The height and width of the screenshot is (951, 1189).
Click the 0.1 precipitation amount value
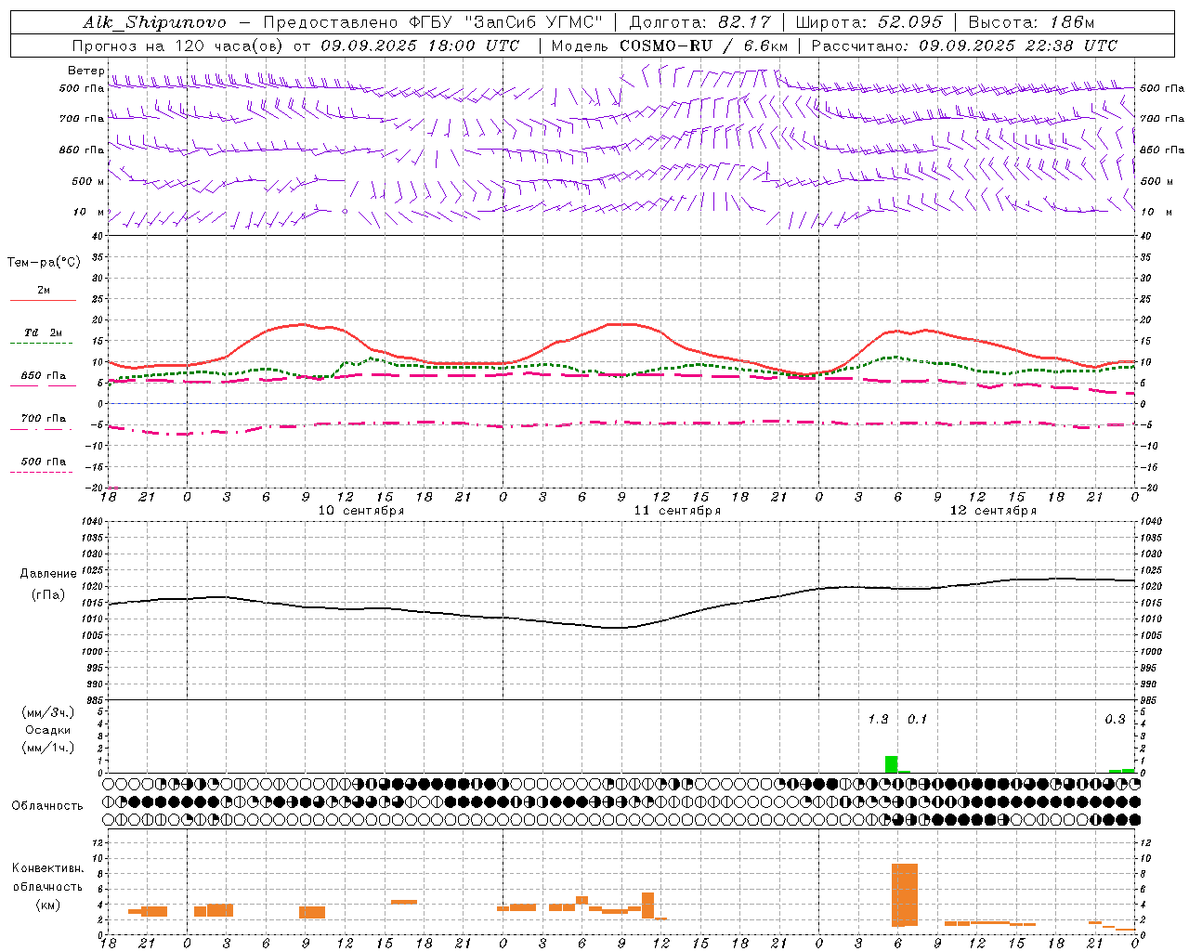coord(917,720)
